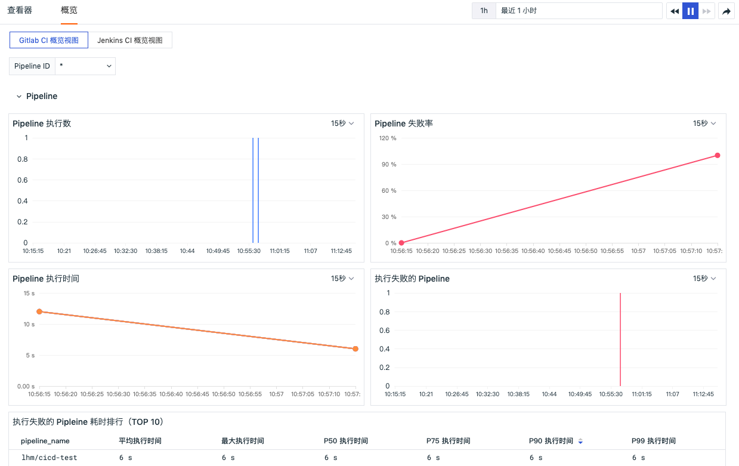This screenshot has width=739, height=466.
Task: Click the 1h time shortcut button
Action: point(484,11)
